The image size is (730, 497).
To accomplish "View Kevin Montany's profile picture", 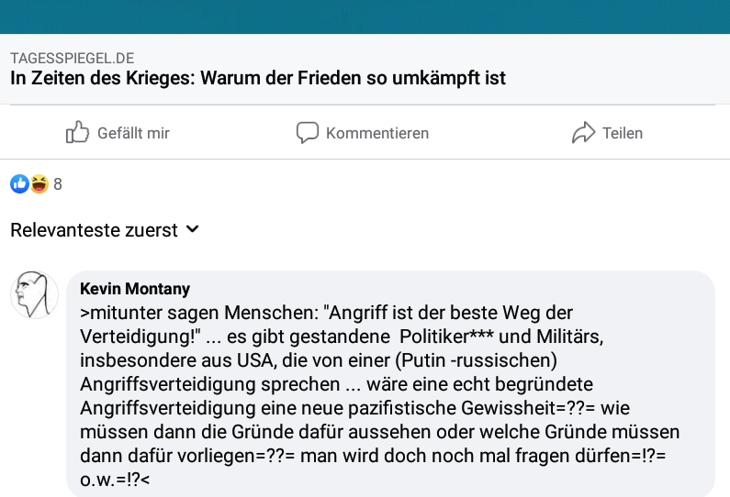I will [x=35, y=294].
